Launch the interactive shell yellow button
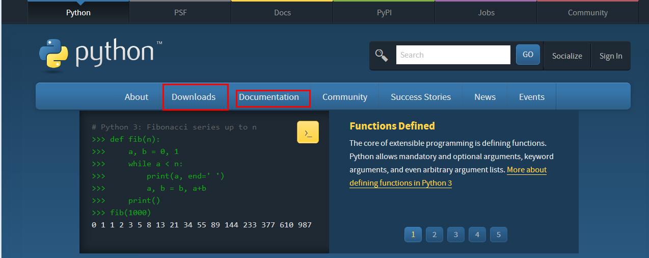 [x=308, y=132]
